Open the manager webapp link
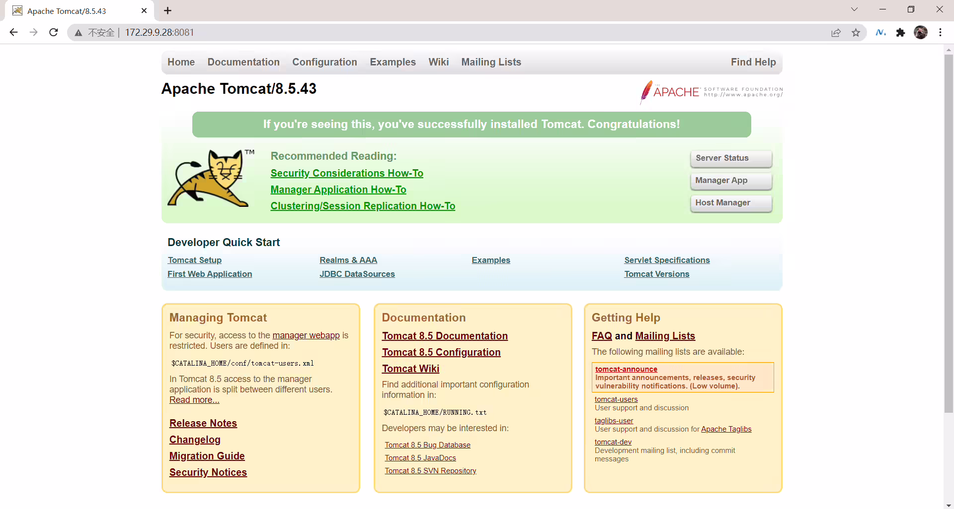 pyautogui.click(x=306, y=335)
